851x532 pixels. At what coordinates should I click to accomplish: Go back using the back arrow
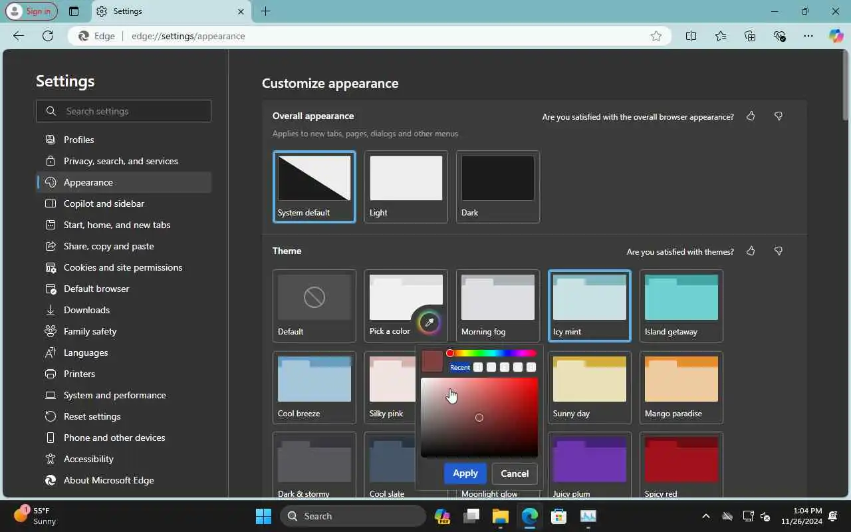[x=19, y=36]
